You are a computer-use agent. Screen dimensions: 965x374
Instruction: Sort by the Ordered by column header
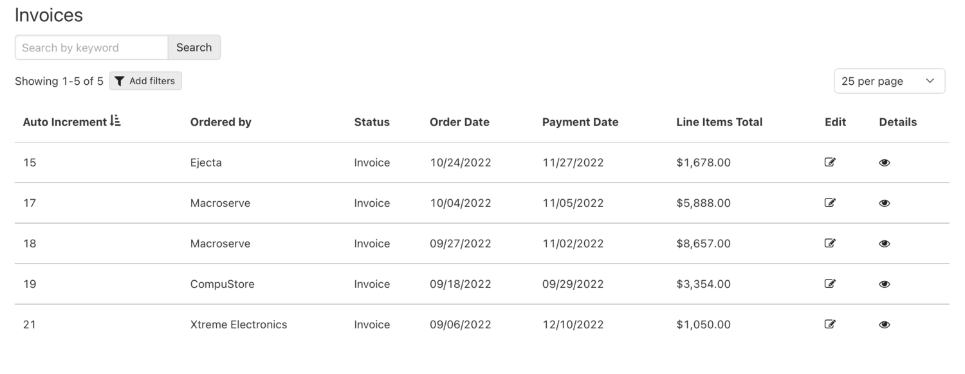[x=221, y=121]
